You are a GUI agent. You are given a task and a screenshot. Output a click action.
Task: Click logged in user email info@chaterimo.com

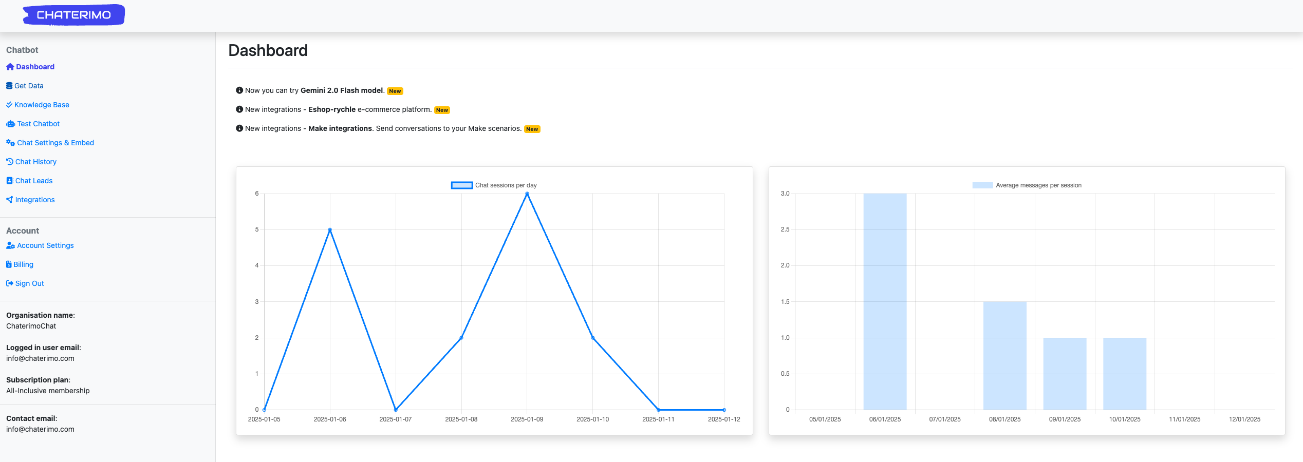40,358
